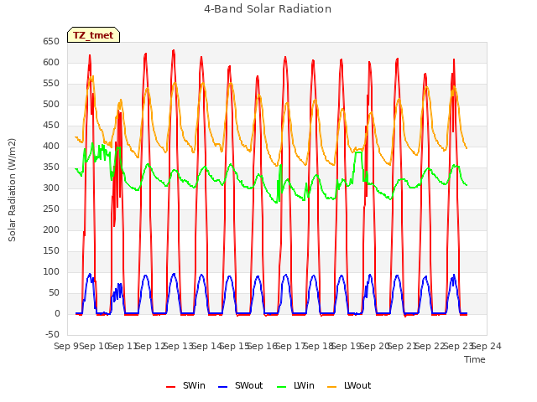Click the blue SWout peak above Sep 14
537x402 pixels.
pyautogui.click(x=201, y=275)
